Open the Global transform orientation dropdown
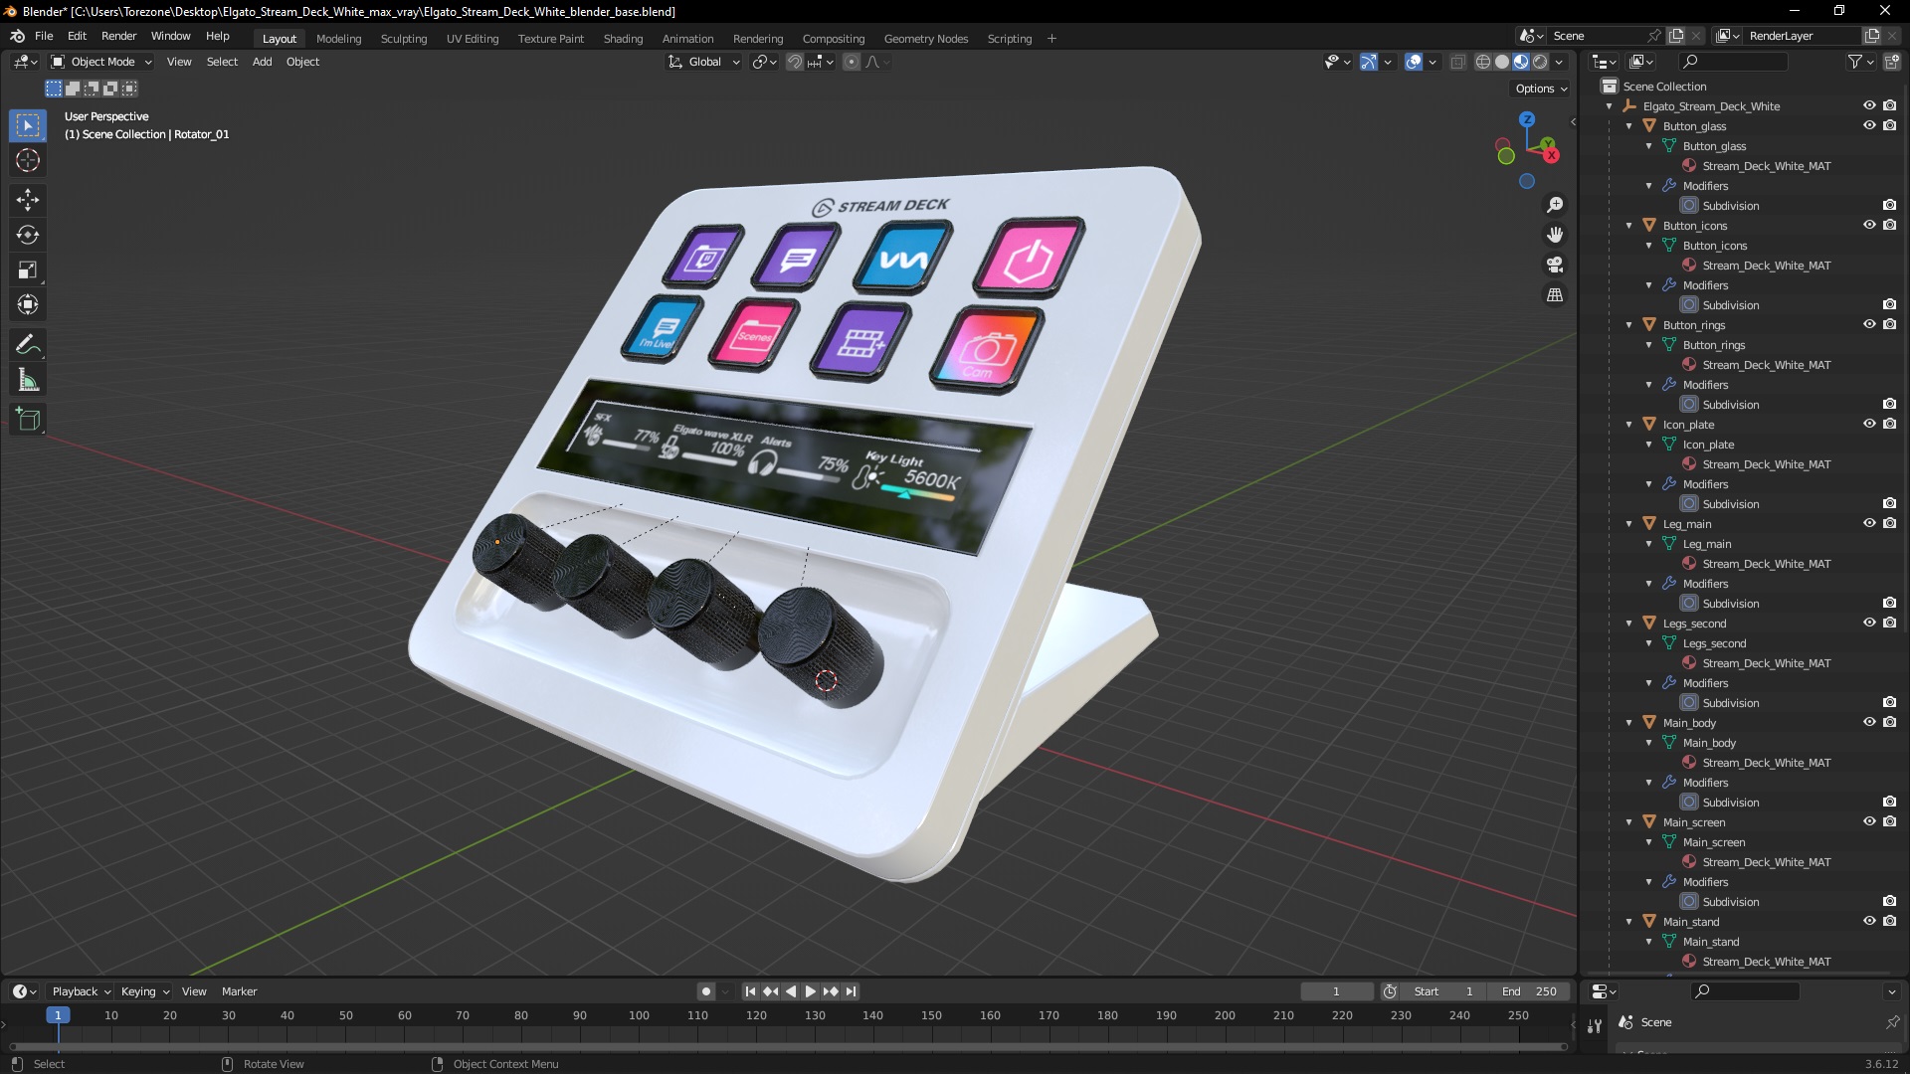Screen dimensions: 1910x1074 704,62
